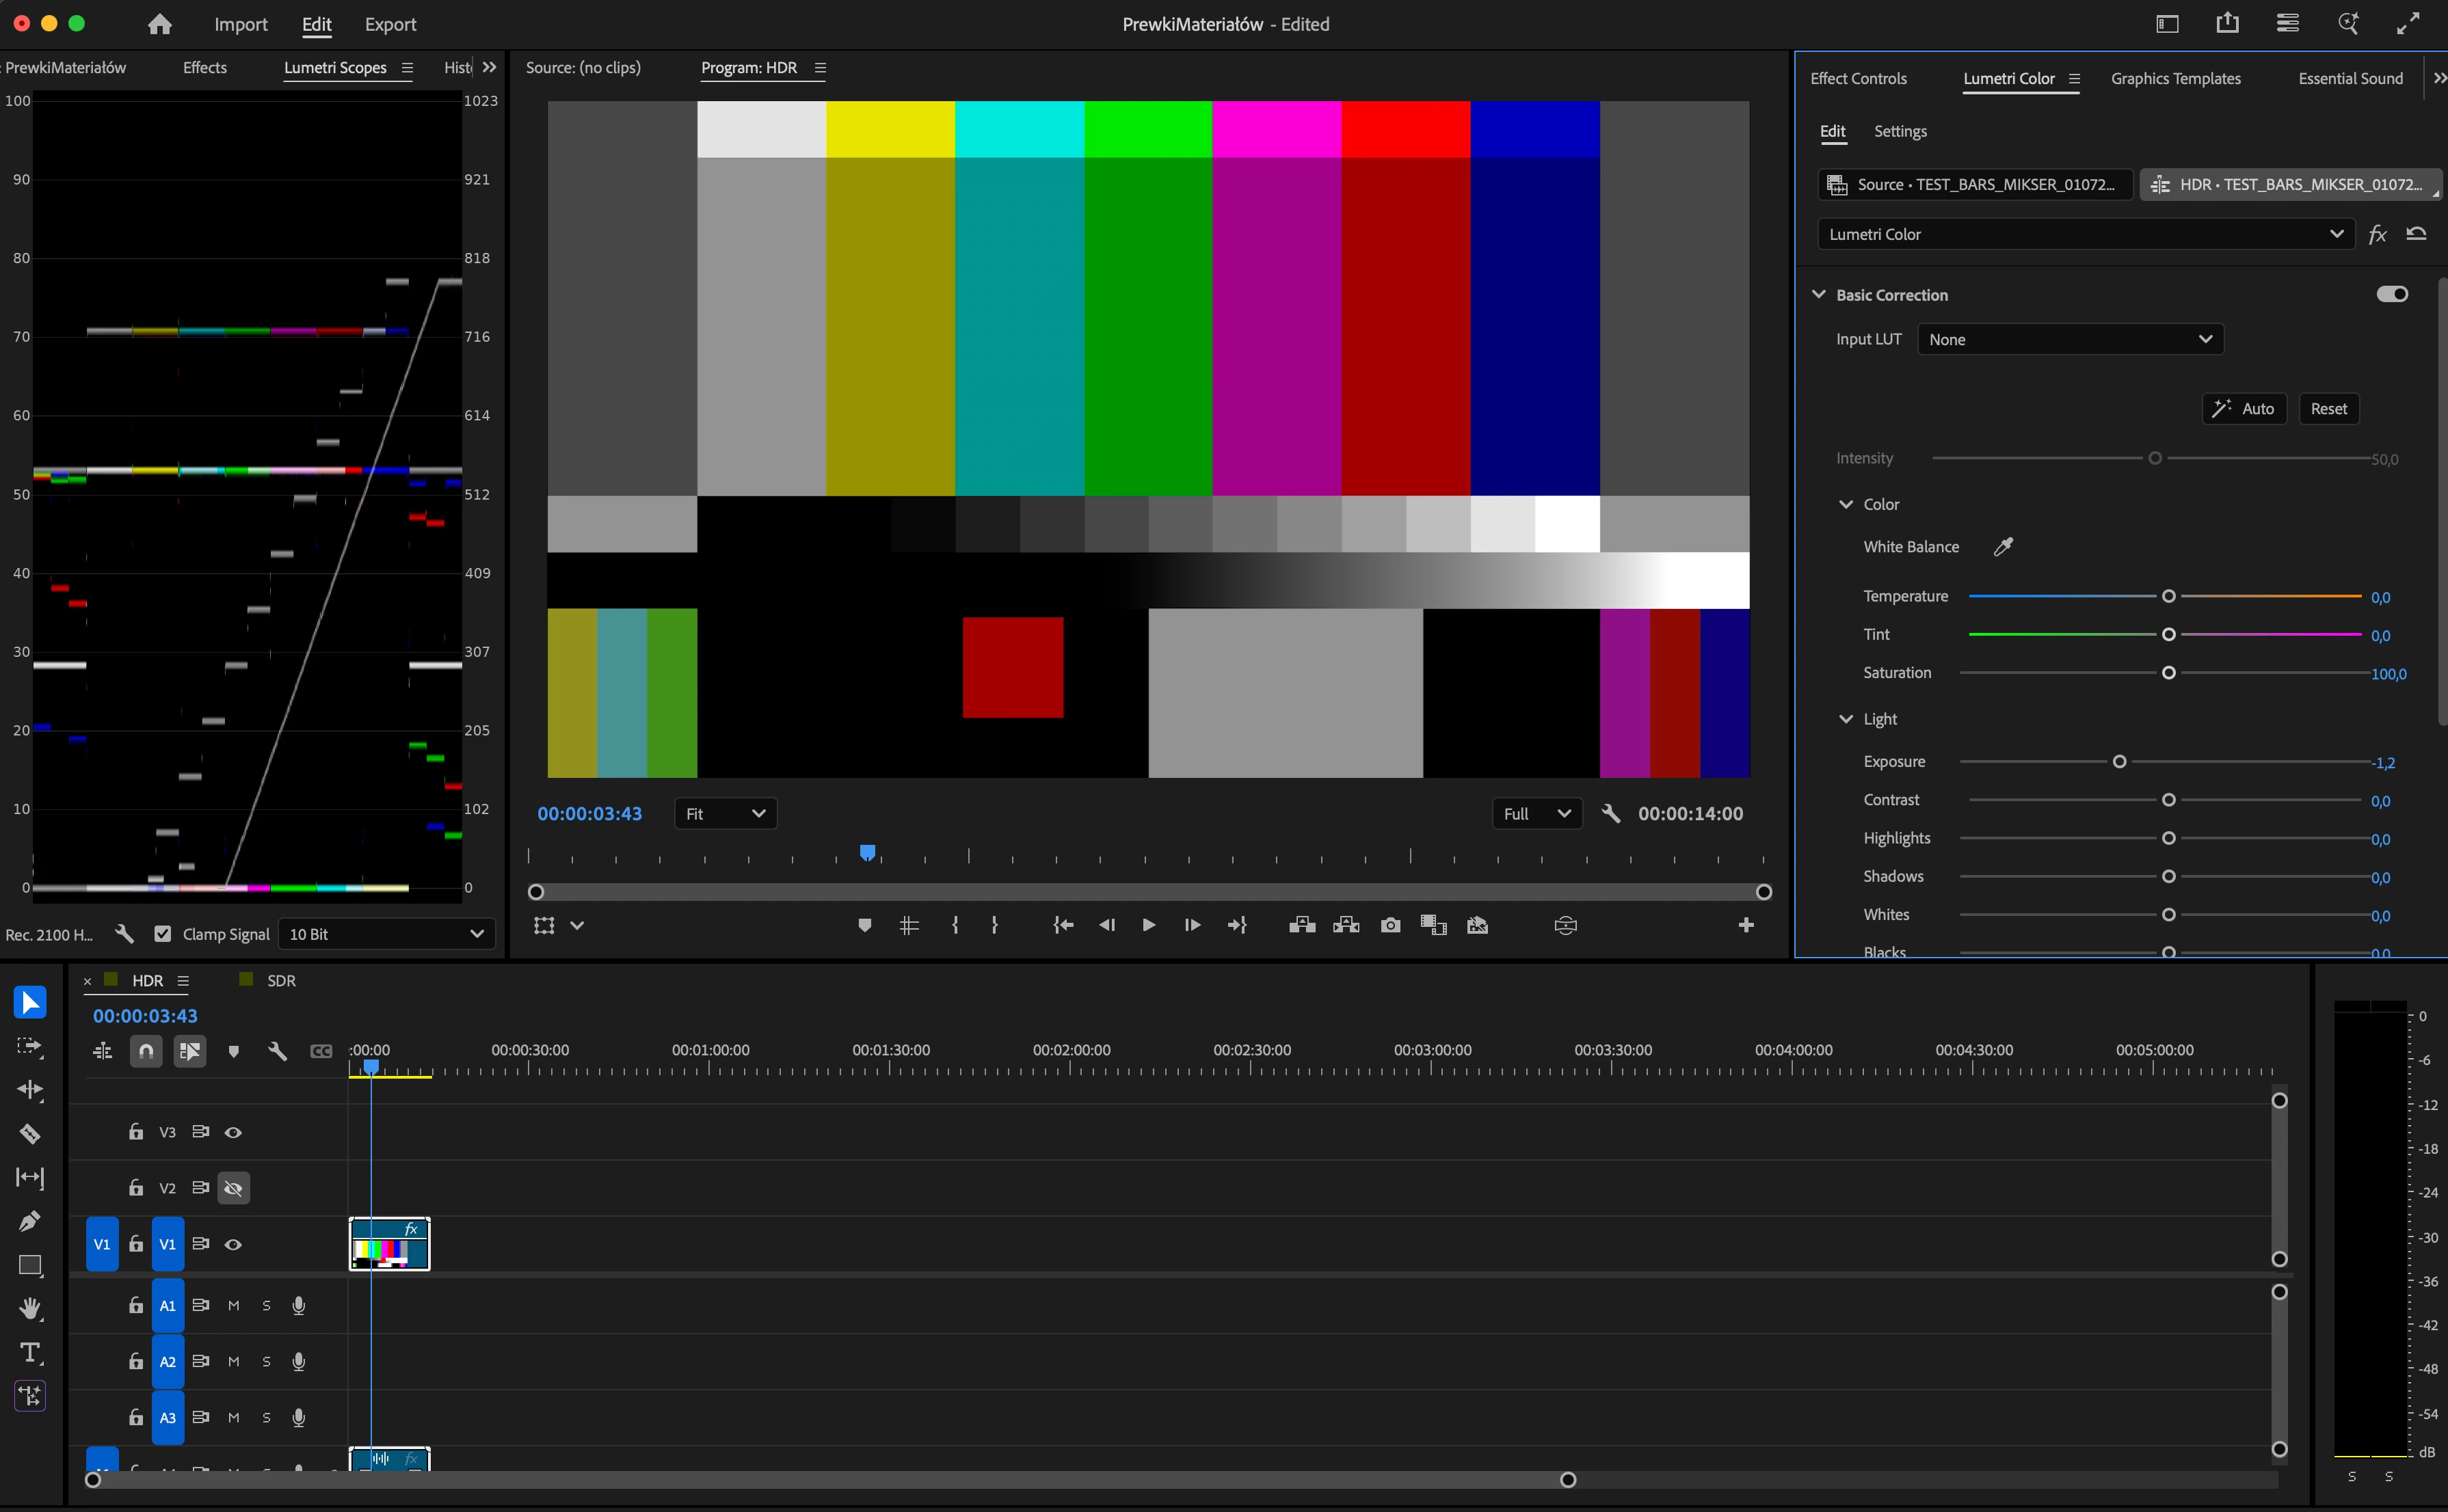
Task: Select the Type tool
Action: (30, 1352)
